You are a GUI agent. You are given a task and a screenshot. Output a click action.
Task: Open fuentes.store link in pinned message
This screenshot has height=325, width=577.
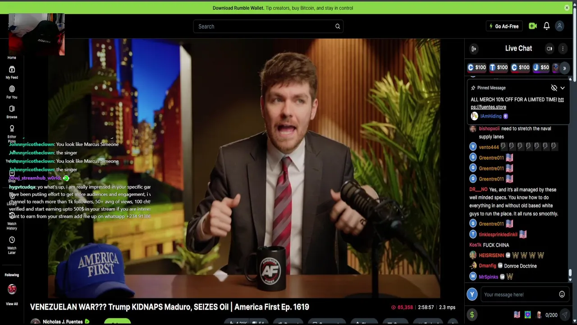(x=517, y=103)
